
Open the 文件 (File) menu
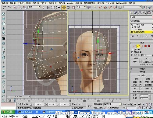click(x=5, y=3)
